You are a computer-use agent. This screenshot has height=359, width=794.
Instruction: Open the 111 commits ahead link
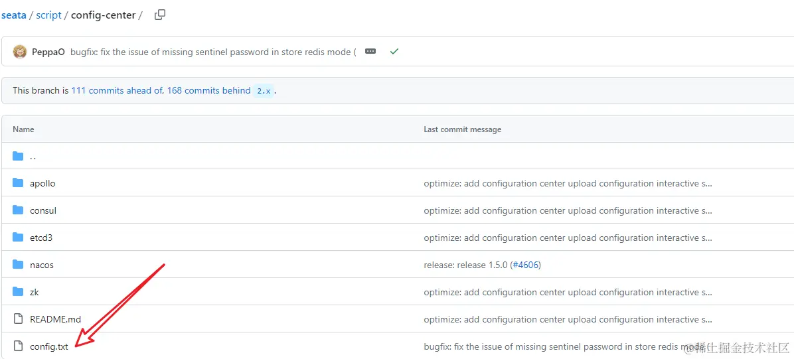coord(117,90)
